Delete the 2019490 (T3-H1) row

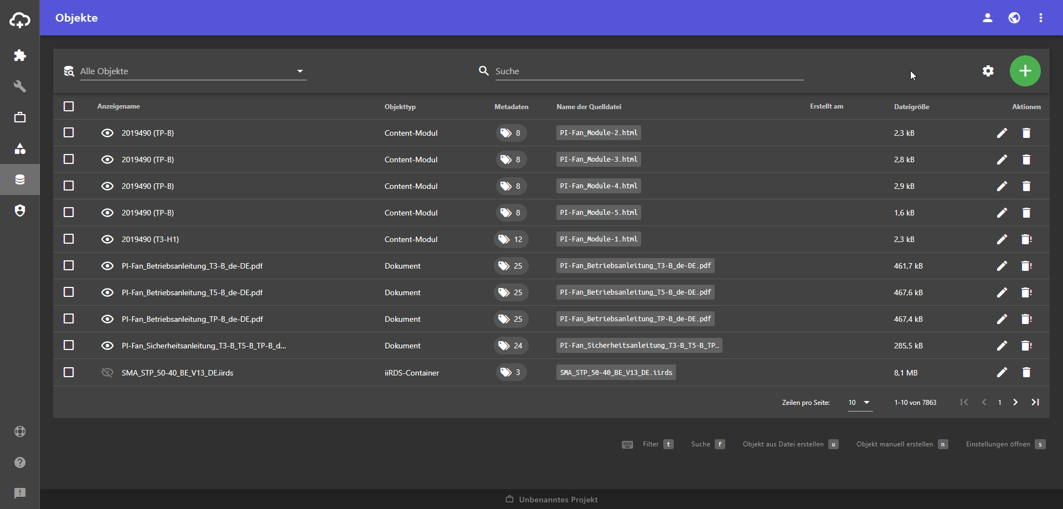(1026, 239)
